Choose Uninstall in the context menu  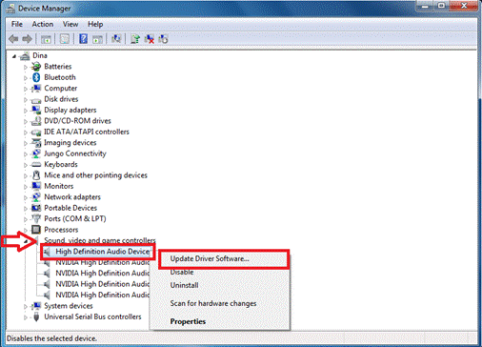click(185, 285)
